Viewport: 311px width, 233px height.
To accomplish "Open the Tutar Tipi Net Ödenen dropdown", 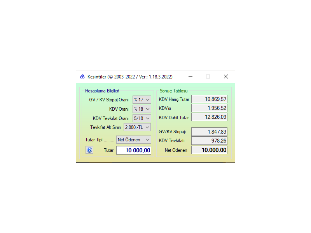I will point(134,140).
